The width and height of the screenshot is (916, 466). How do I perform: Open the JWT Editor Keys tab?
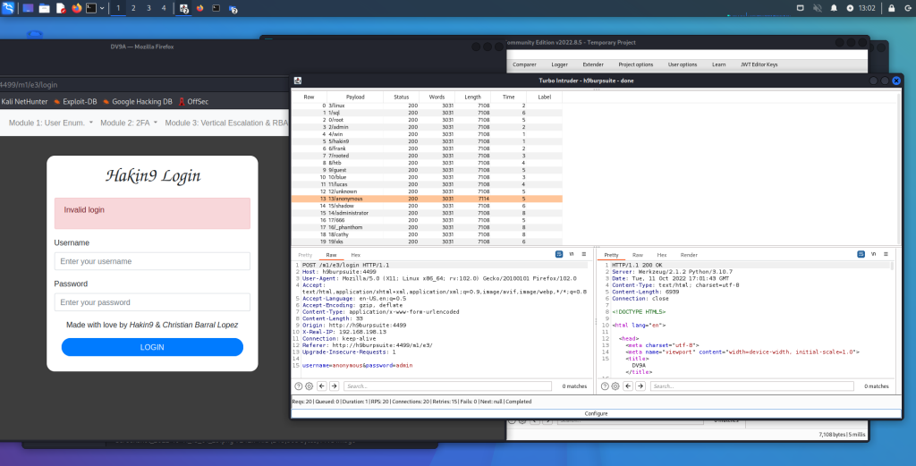pyautogui.click(x=759, y=64)
